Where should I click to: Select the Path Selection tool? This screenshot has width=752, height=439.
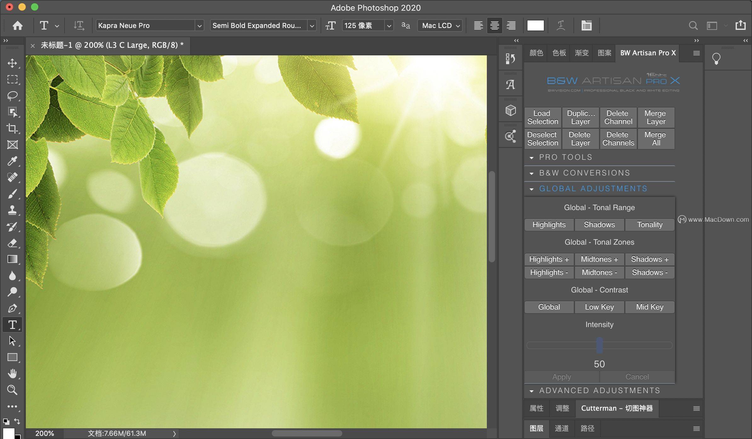click(12, 341)
